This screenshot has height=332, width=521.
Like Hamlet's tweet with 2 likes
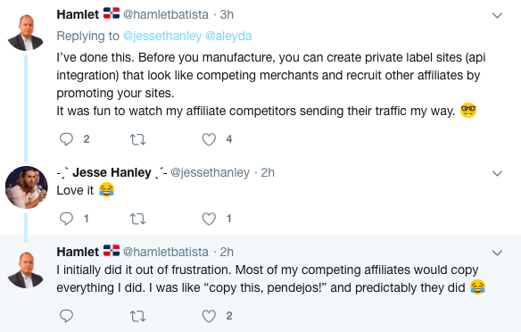[x=209, y=316]
